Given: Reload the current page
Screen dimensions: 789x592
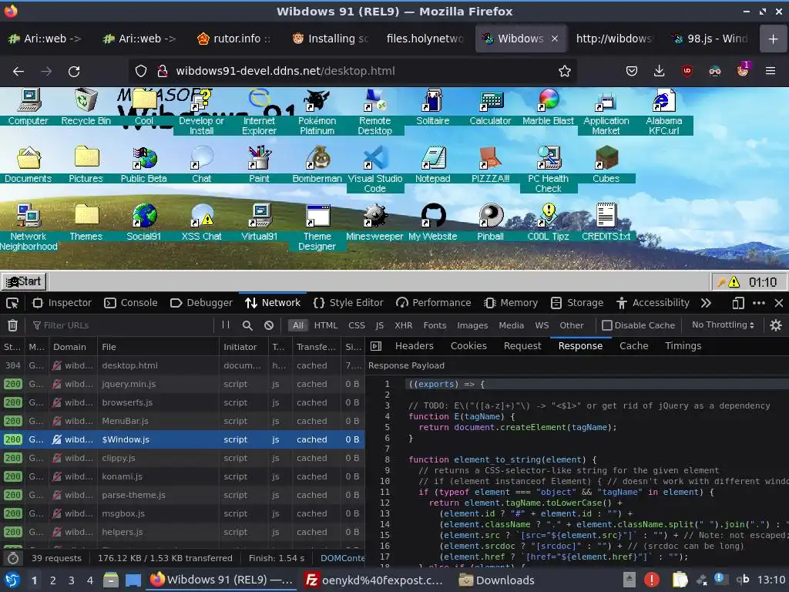Looking at the screenshot, I should tap(74, 72).
